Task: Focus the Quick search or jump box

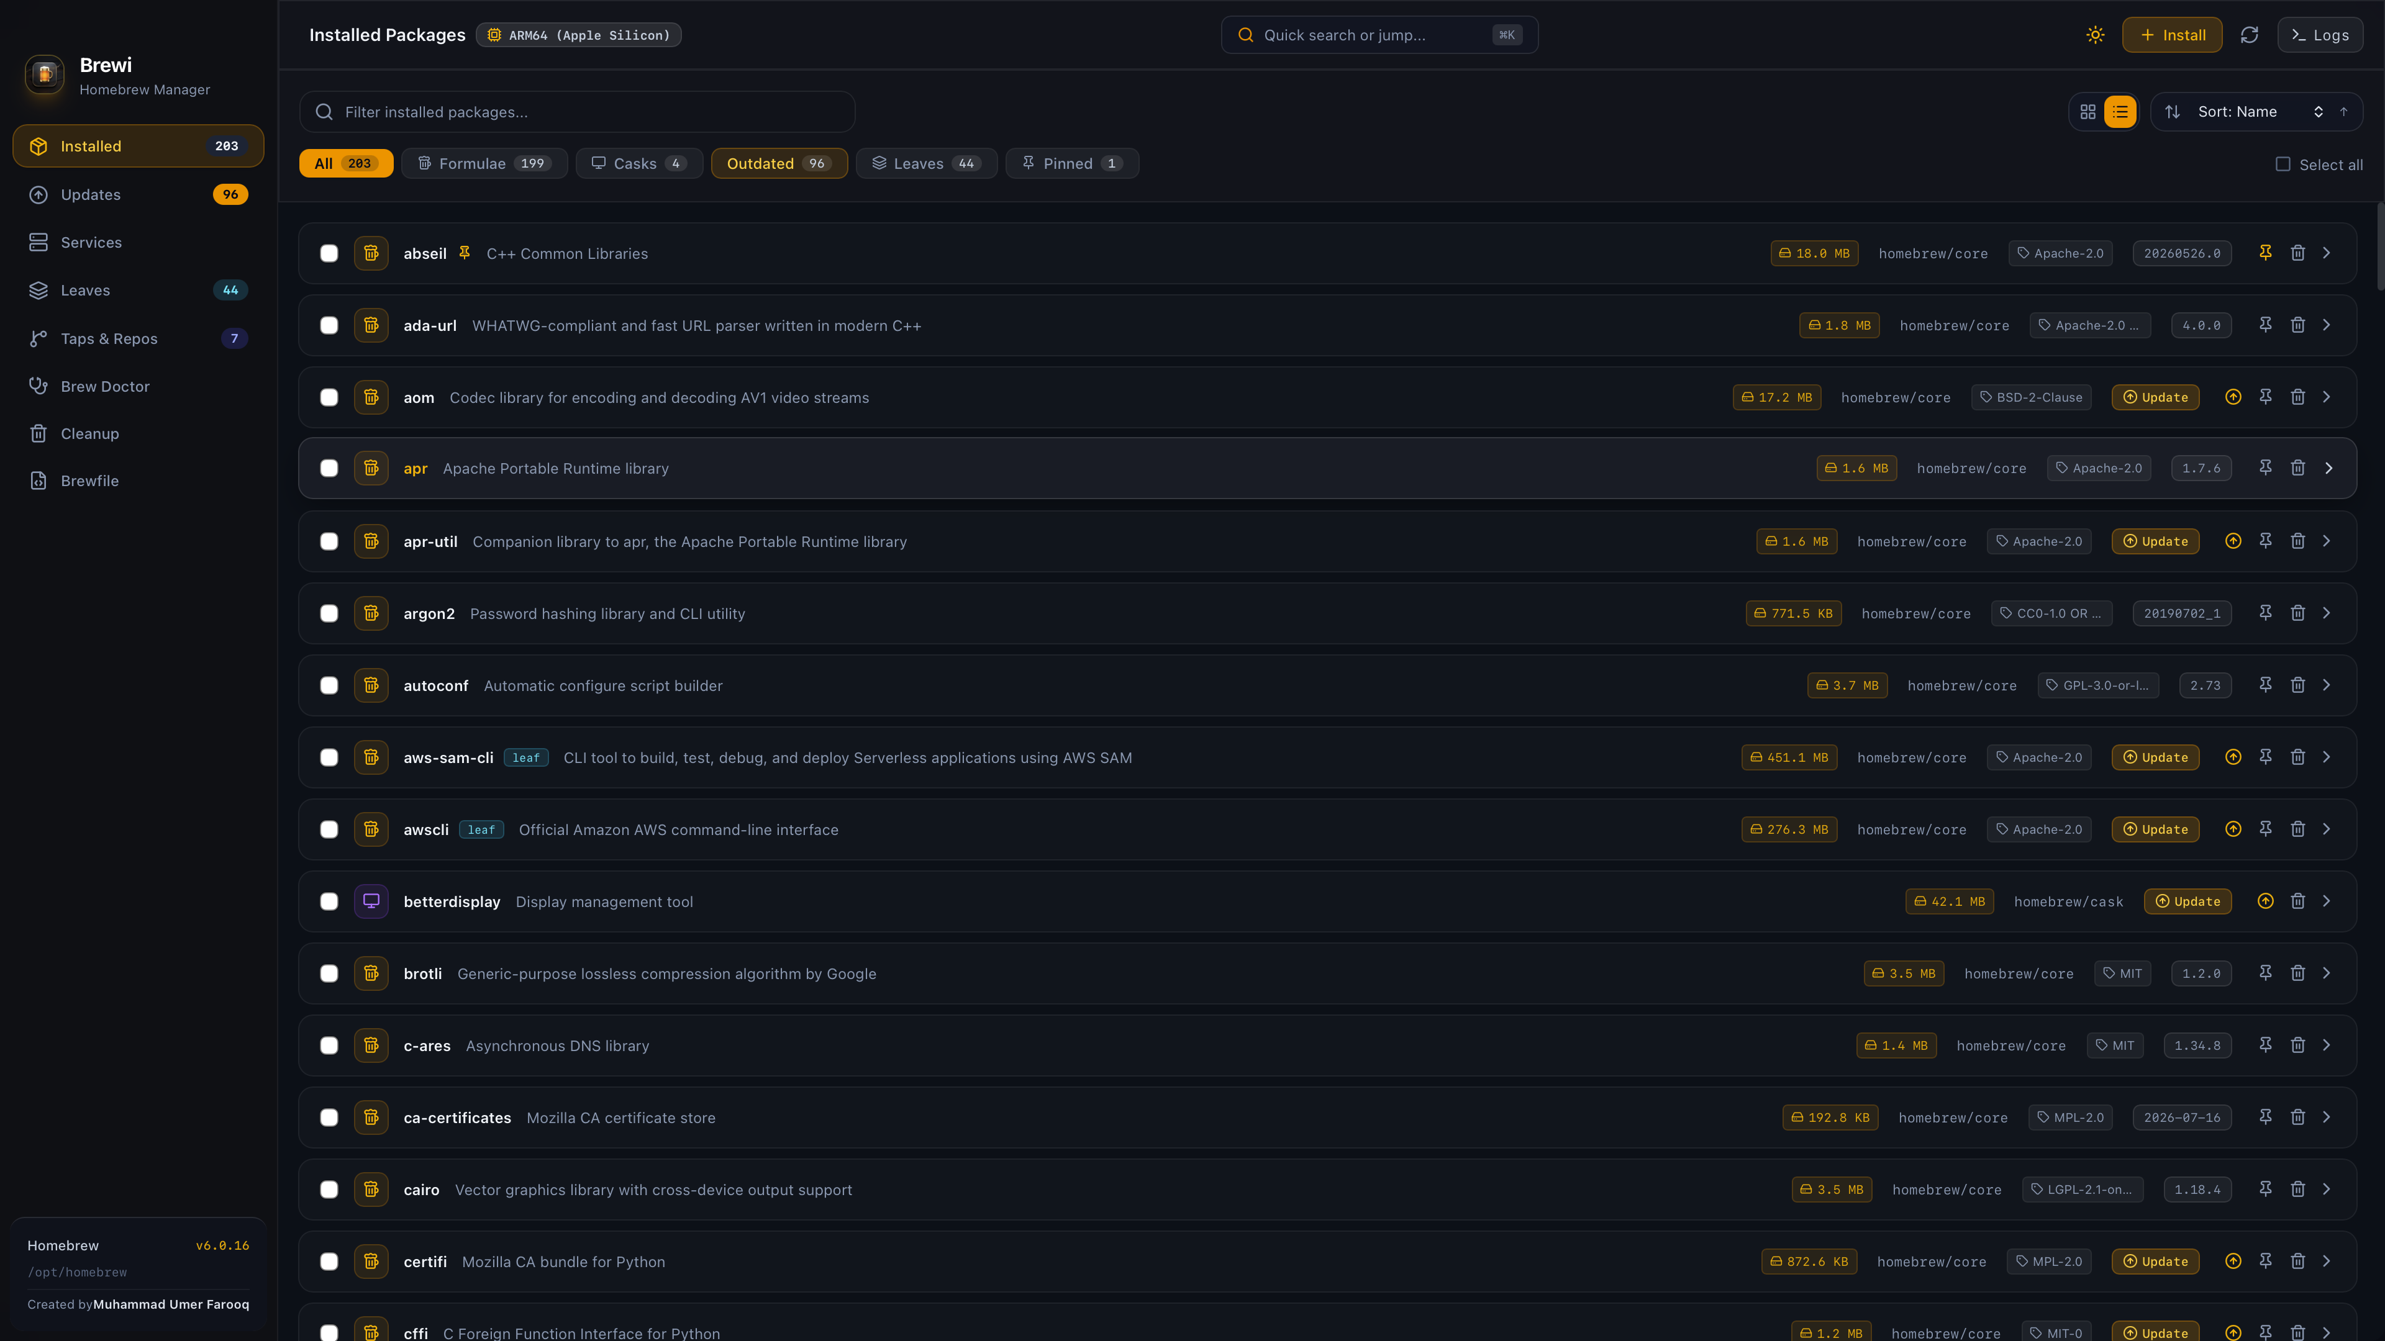Action: pos(1379,35)
